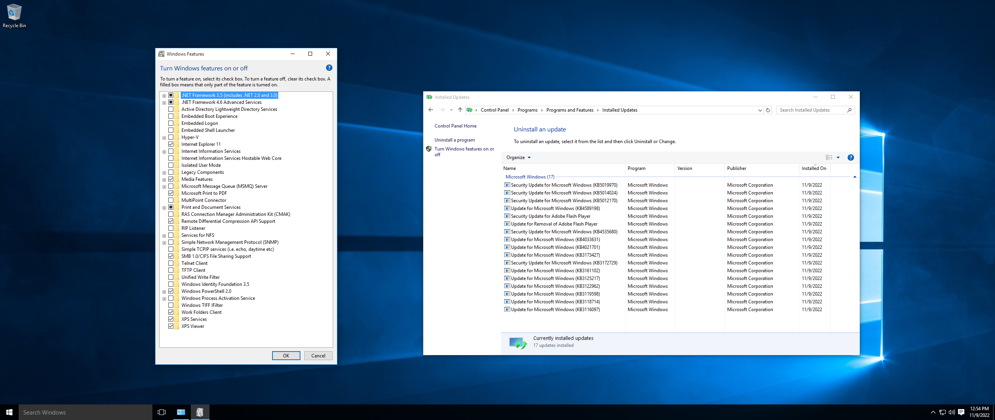Viewport: 995px width, 420px height.
Task: Expand the Media Features tree node
Action: click(164, 180)
